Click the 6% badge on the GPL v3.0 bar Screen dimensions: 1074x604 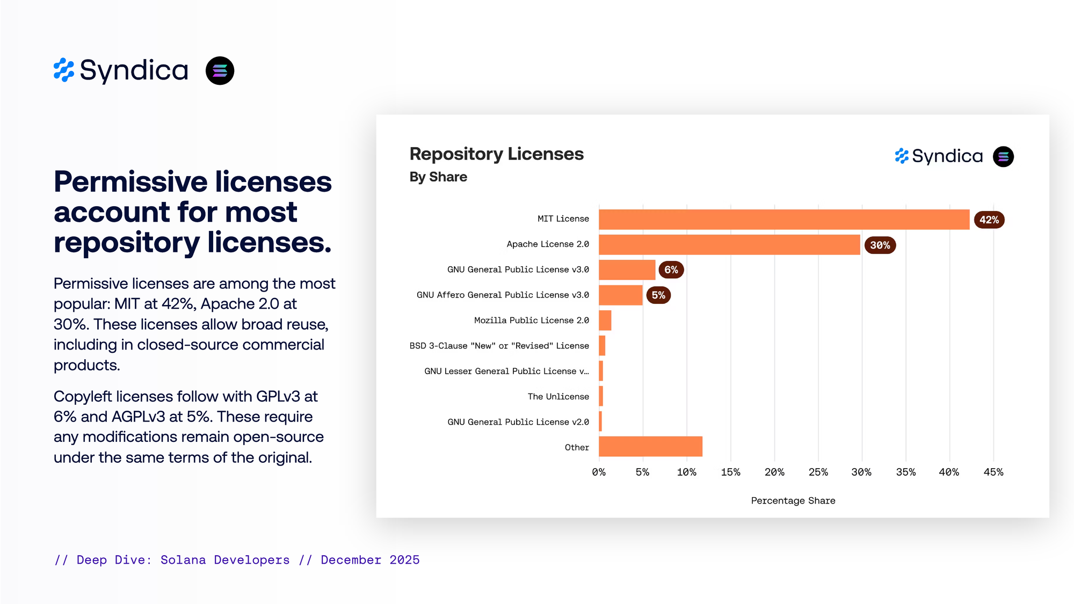click(671, 270)
